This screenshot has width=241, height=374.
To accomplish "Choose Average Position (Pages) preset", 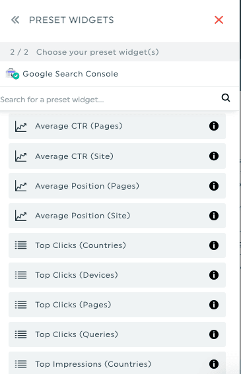I will click(117, 186).
